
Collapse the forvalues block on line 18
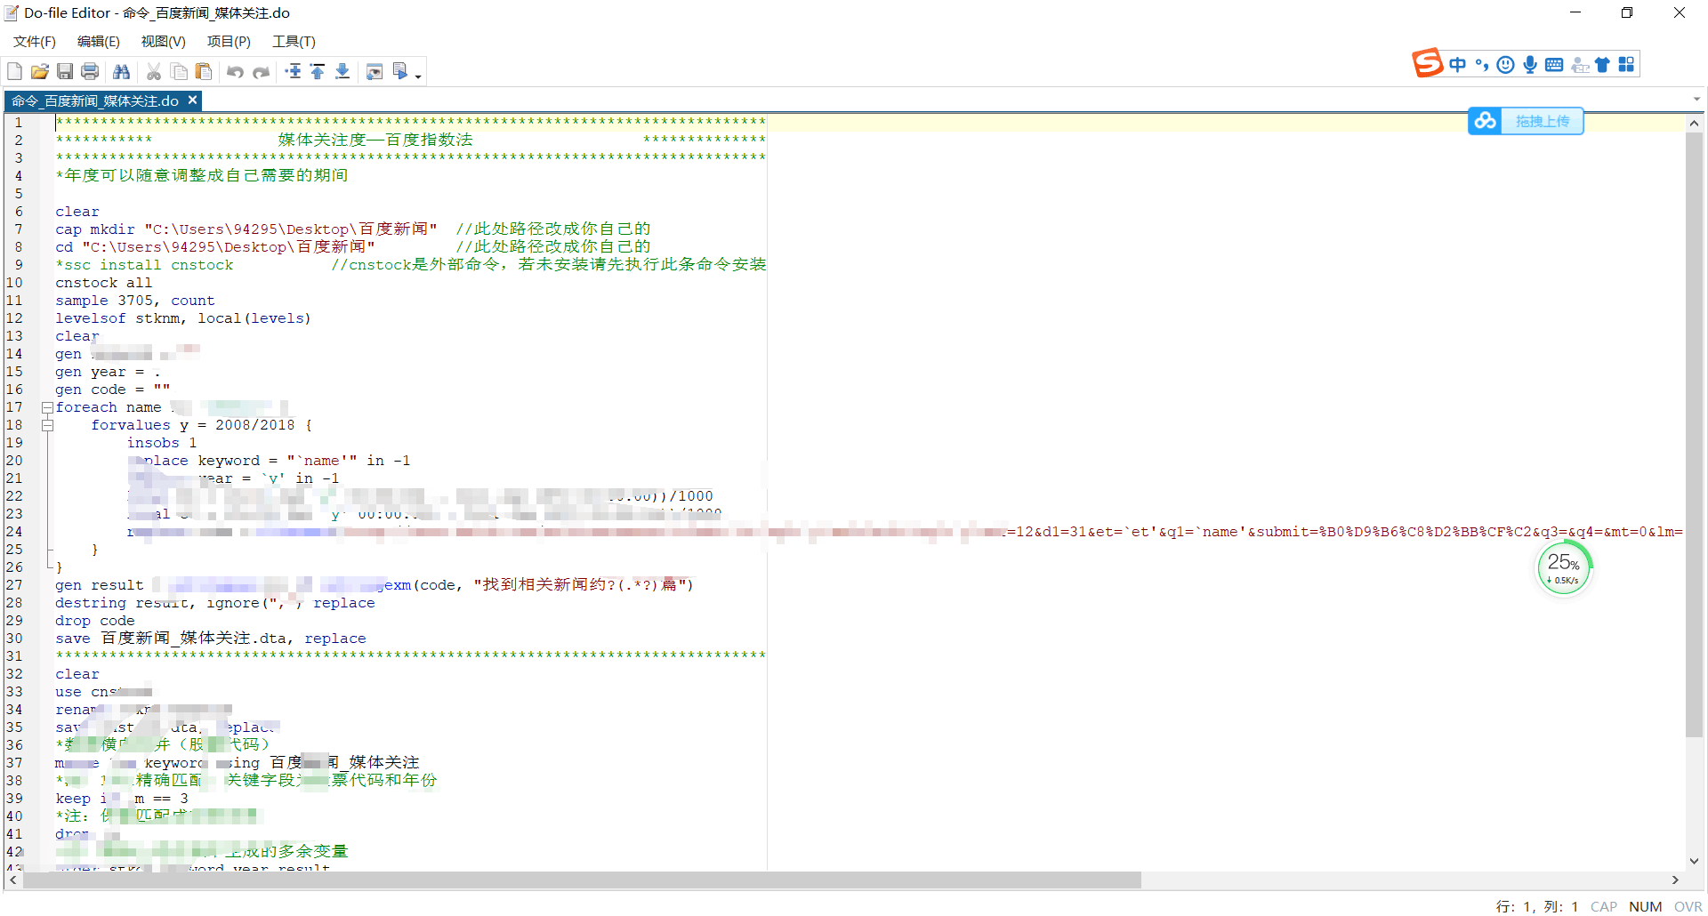[47, 425]
